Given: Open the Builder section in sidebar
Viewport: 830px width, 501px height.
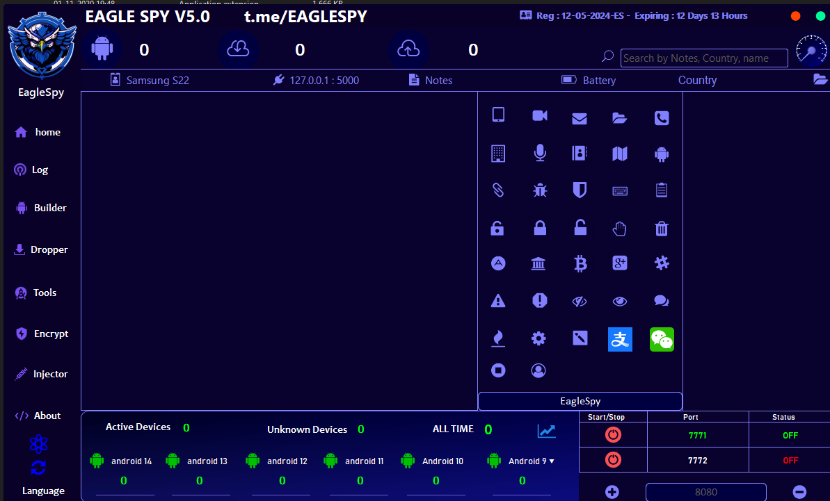Looking at the screenshot, I should 41,208.
